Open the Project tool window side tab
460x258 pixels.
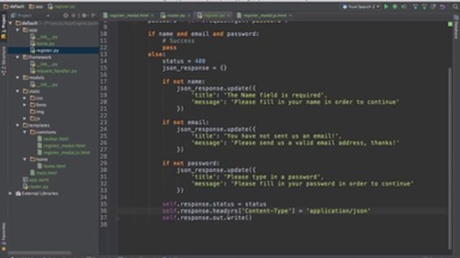coord(4,27)
